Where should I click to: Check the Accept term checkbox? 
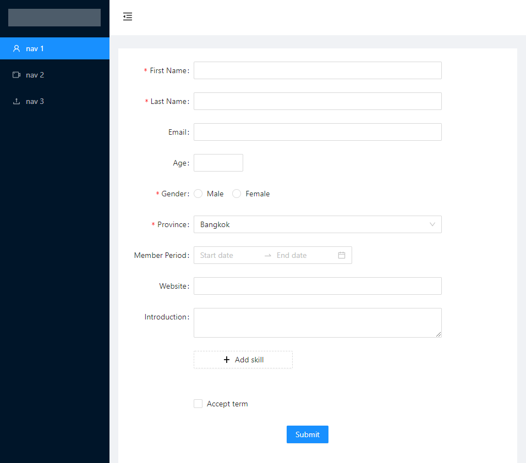[198, 404]
